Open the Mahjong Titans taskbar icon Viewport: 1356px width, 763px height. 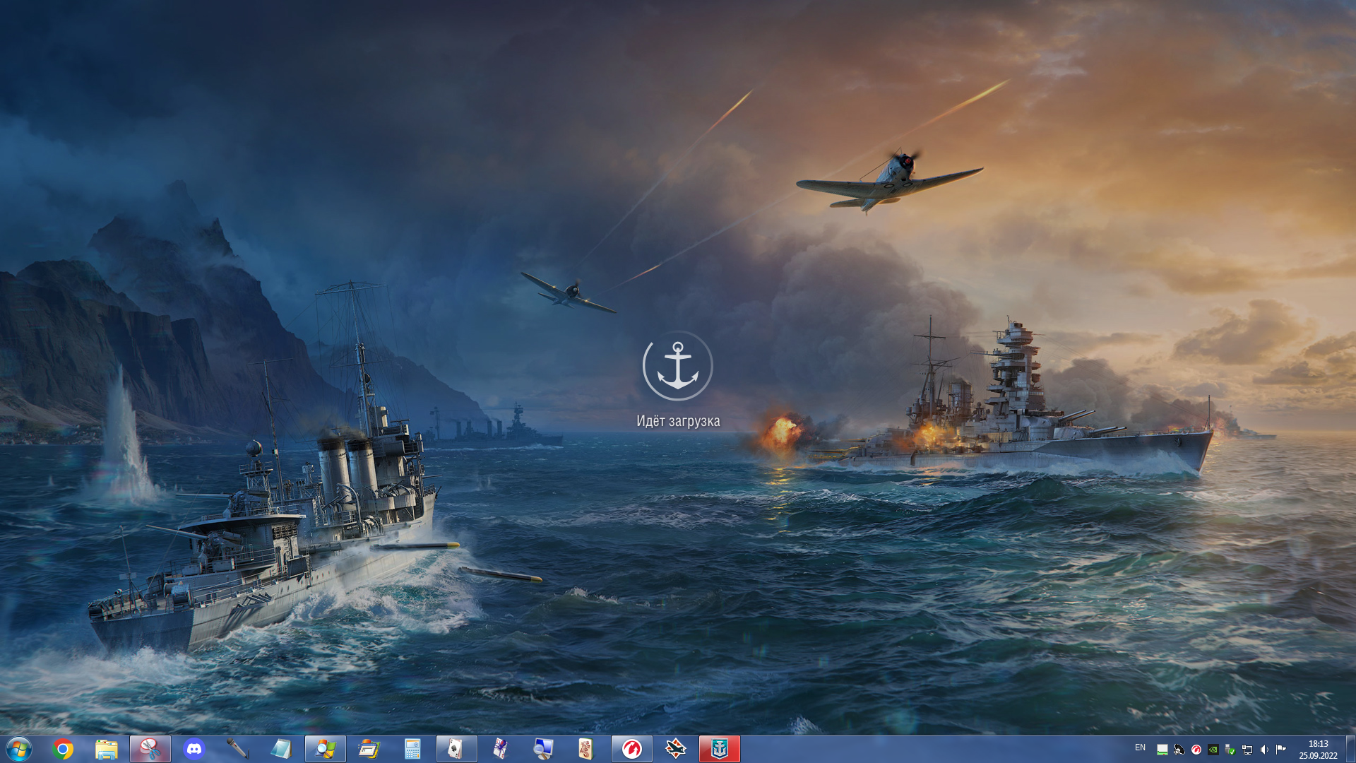[585, 749]
